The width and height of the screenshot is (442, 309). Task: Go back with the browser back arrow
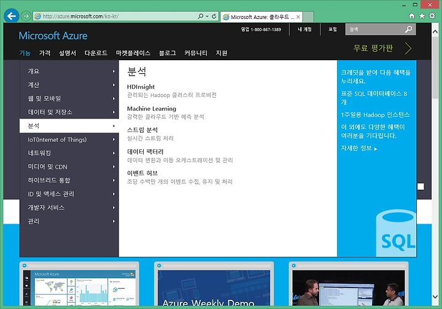(x=12, y=16)
